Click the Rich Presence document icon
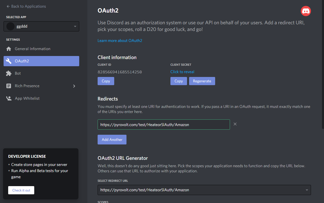 (x=9, y=86)
